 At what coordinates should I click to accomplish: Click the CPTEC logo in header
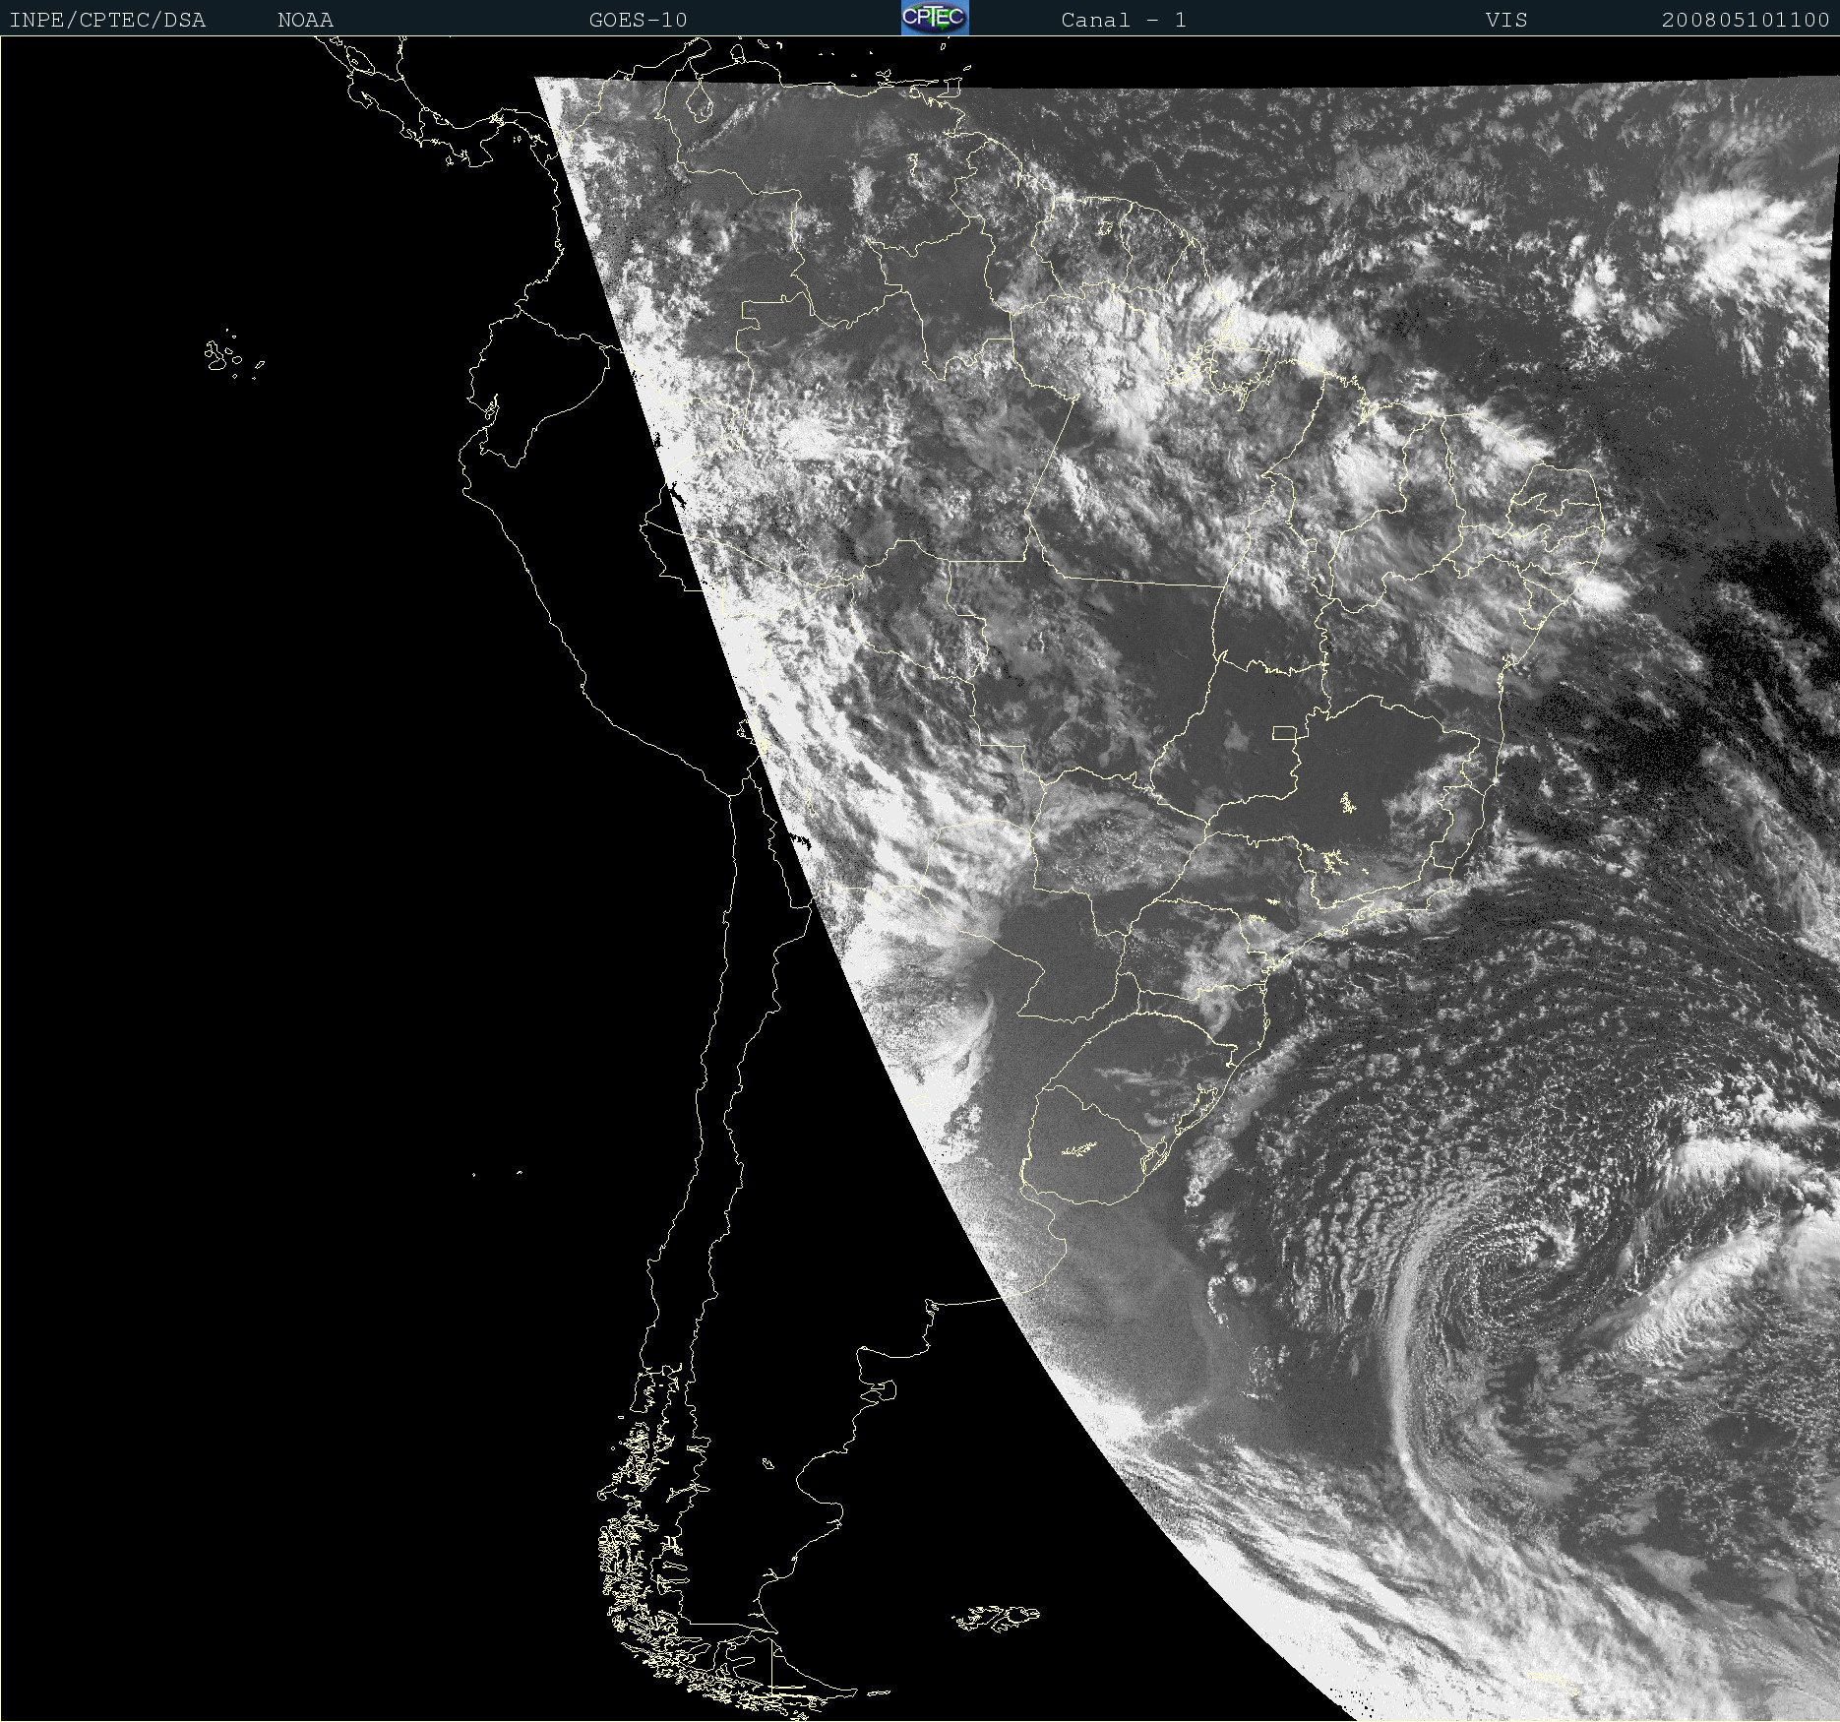tap(935, 18)
